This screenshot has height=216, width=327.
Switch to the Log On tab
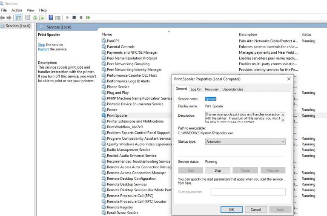(x=196, y=89)
